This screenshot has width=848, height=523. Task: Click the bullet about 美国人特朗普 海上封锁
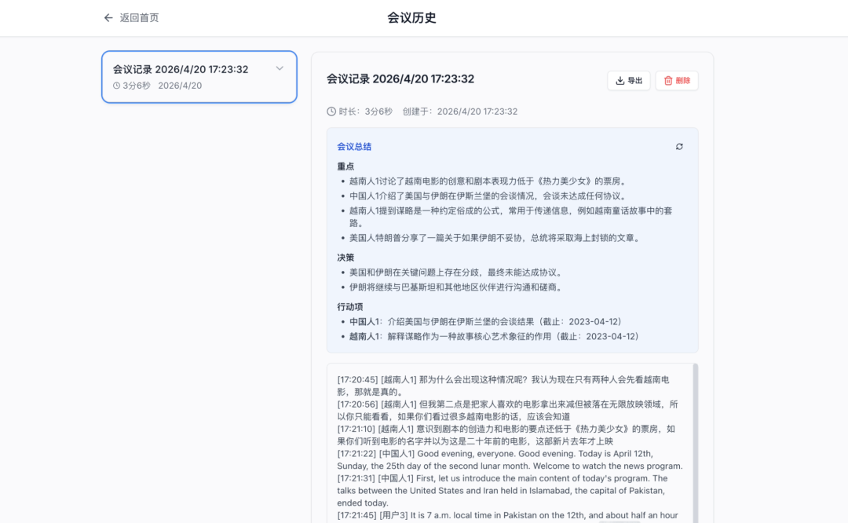tap(495, 238)
